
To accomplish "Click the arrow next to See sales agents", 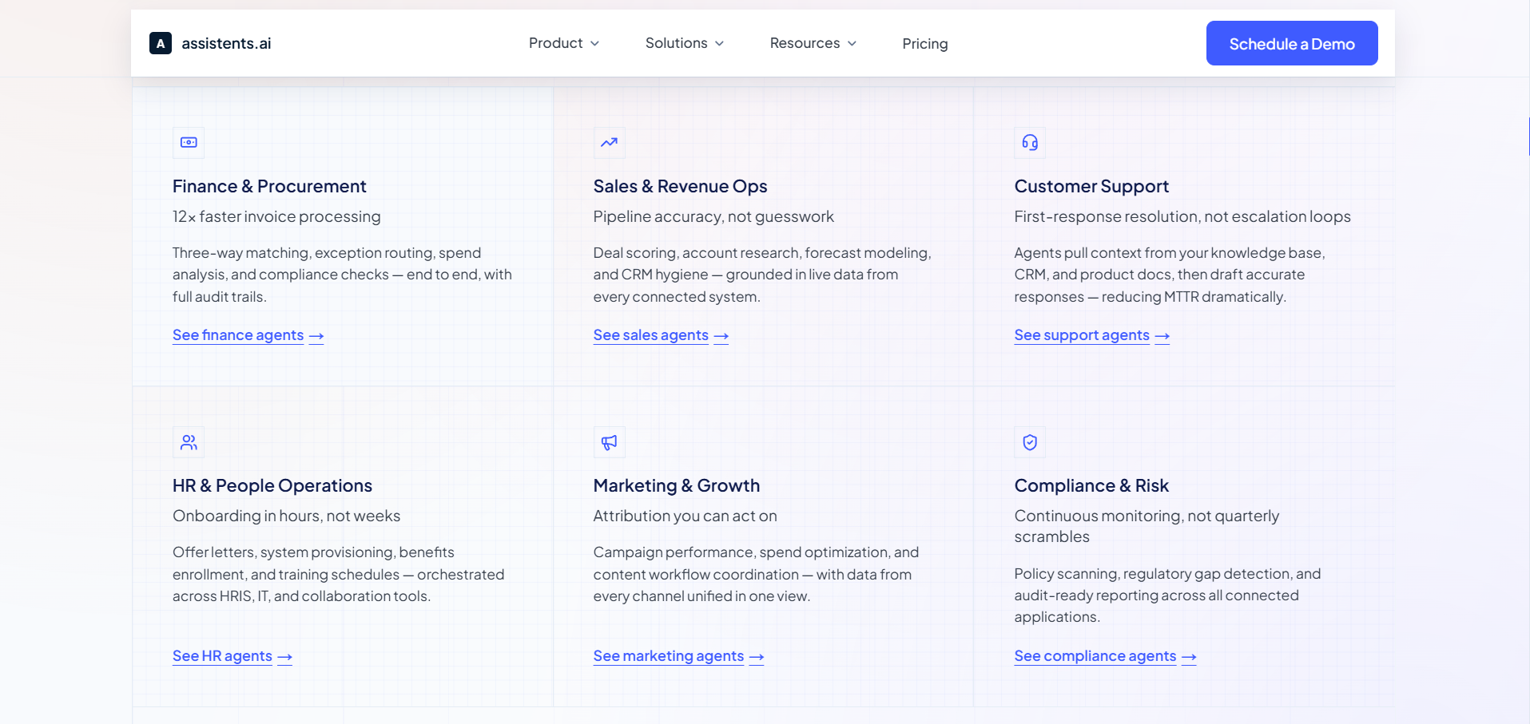I will 721,337.
